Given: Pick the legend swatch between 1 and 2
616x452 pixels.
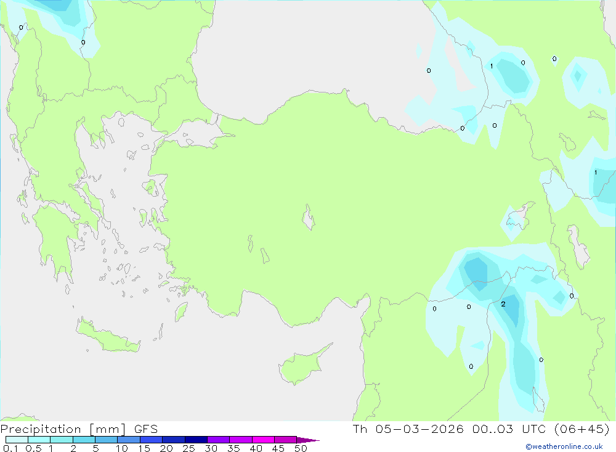Looking at the screenshot, I should tap(62, 440).
